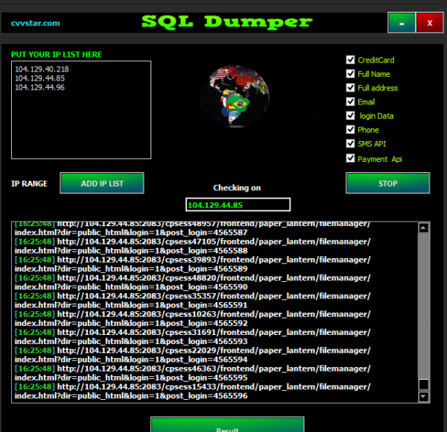Click the log scrollbar up arrow
This screenshot has width=447, height=432.
pos(424,228)
